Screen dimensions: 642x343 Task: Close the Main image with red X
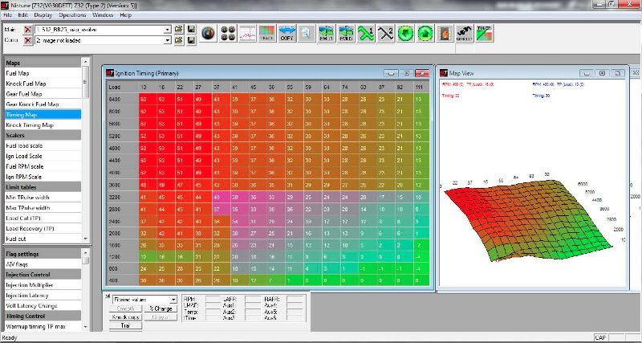pos(27,30)
